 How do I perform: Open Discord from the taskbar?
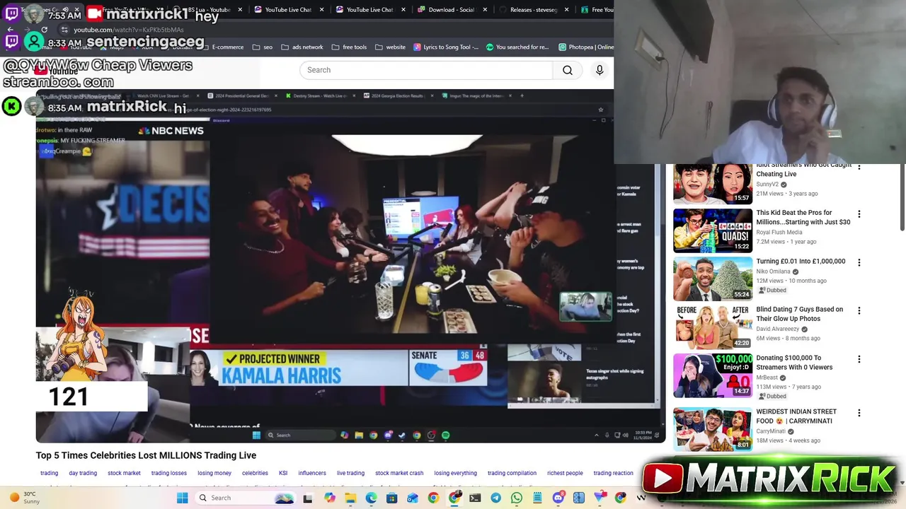(558, 498)
